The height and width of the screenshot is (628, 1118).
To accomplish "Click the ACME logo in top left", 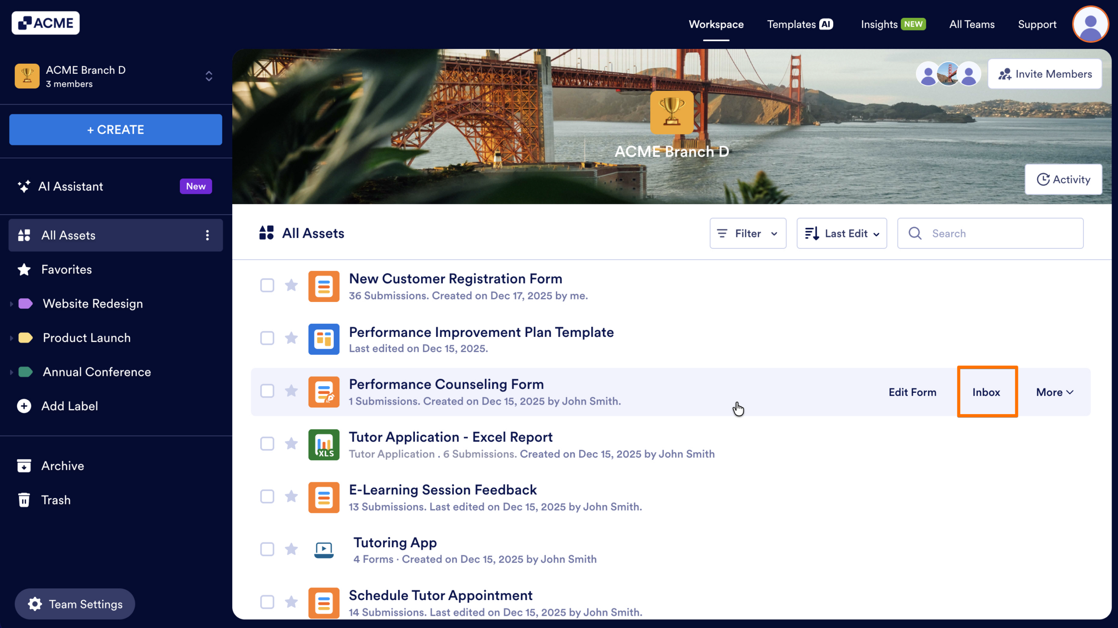I will [45, 23].
